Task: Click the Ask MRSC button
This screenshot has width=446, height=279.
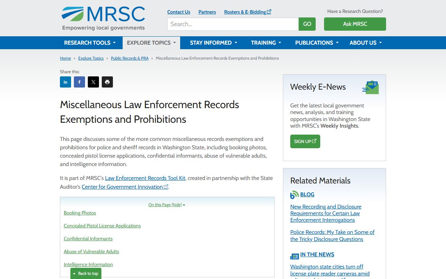Action: (355, 24)
